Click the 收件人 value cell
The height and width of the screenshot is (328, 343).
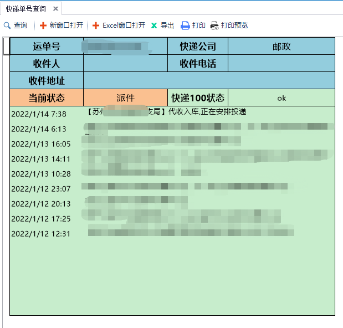pos(125,64)
